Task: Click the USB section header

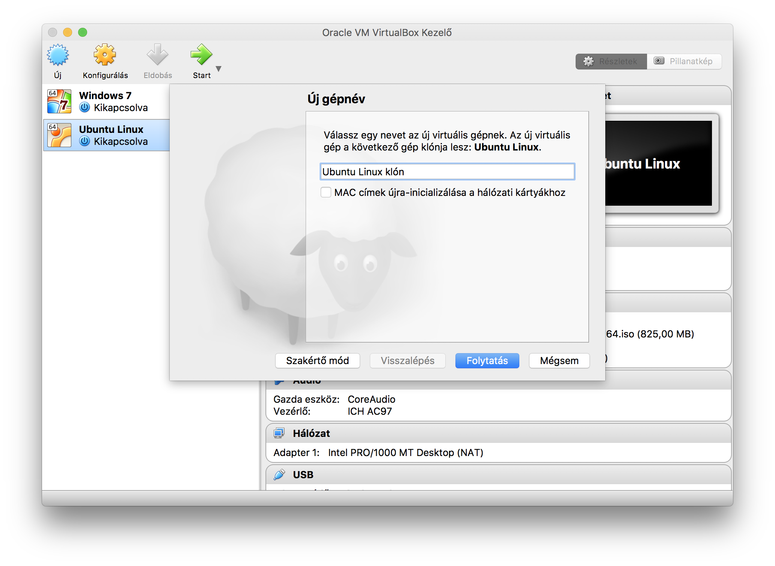Action: coord(499,474)
